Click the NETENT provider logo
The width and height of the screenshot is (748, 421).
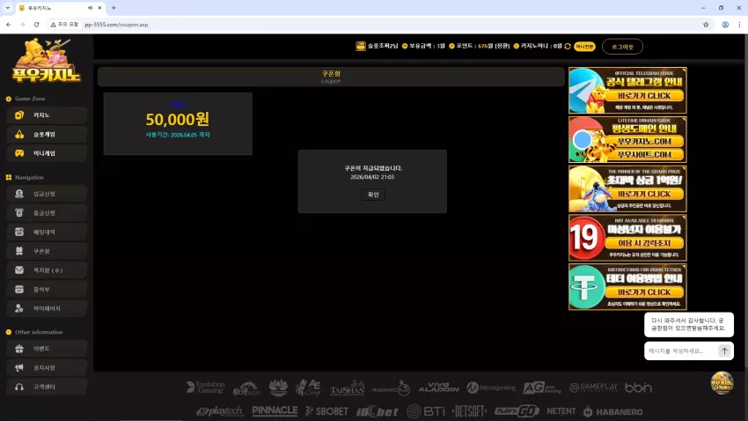pos(561,411)
